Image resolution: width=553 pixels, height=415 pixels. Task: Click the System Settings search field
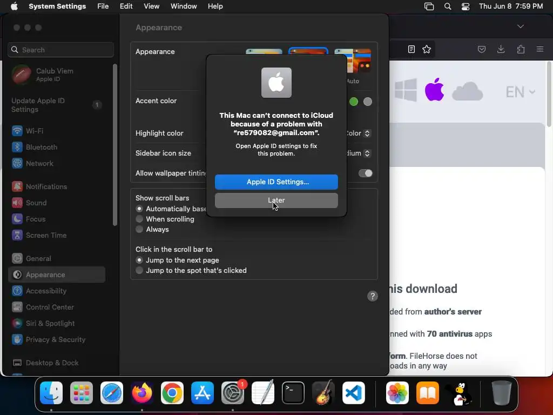coord(60,50)
